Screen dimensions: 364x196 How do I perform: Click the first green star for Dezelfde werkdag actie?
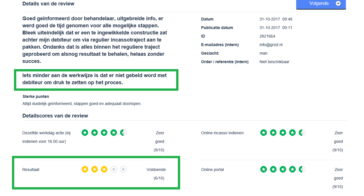tap(85, 133)
